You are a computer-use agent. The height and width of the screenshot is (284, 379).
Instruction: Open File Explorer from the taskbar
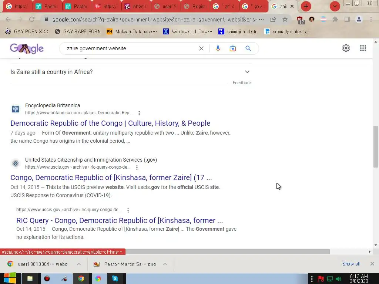(30, 278)
